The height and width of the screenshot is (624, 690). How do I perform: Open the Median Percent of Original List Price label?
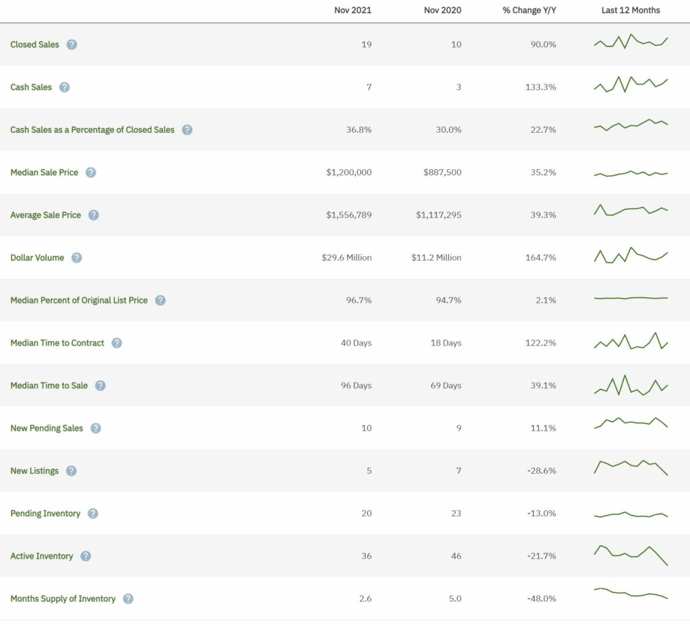tap(80, 300)
